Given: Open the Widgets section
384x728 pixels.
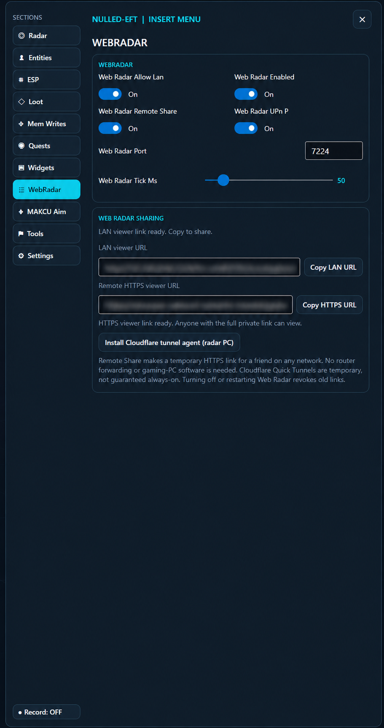Looking at the screenshot, I should (46, 167).
